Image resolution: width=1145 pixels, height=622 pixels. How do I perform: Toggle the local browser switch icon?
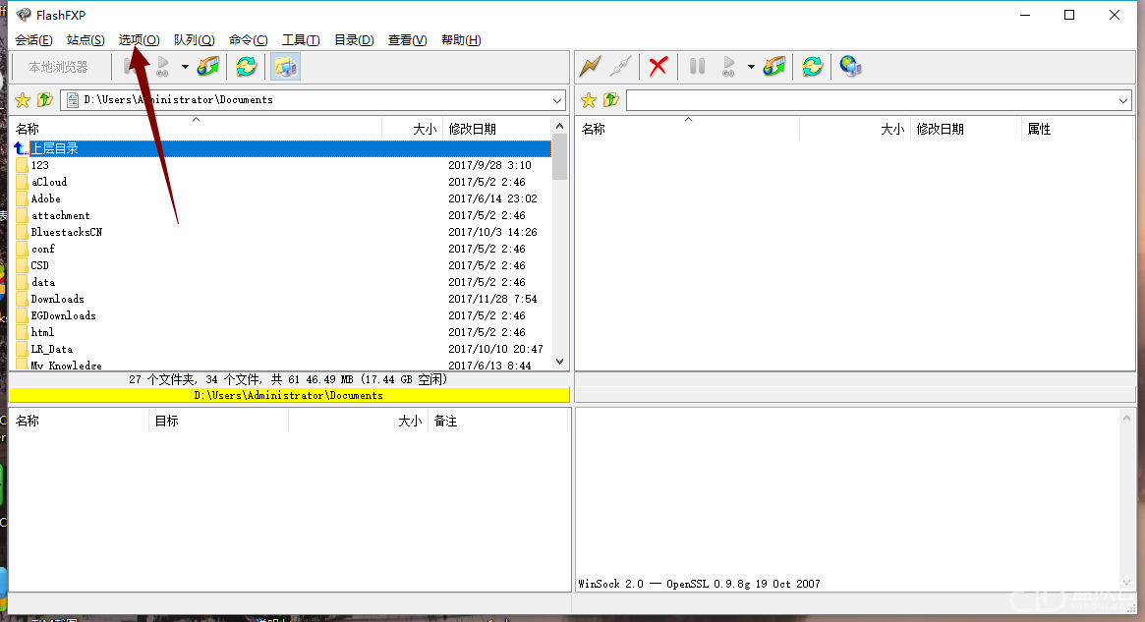(x=285, y=67)
